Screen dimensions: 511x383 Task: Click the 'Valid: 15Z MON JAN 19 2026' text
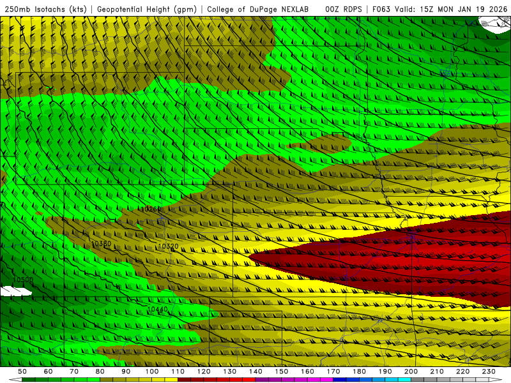tap(451, 10)
